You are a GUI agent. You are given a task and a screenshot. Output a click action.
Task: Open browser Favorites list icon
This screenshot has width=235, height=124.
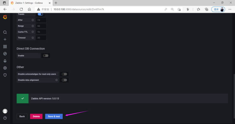(x=199, y=9)
